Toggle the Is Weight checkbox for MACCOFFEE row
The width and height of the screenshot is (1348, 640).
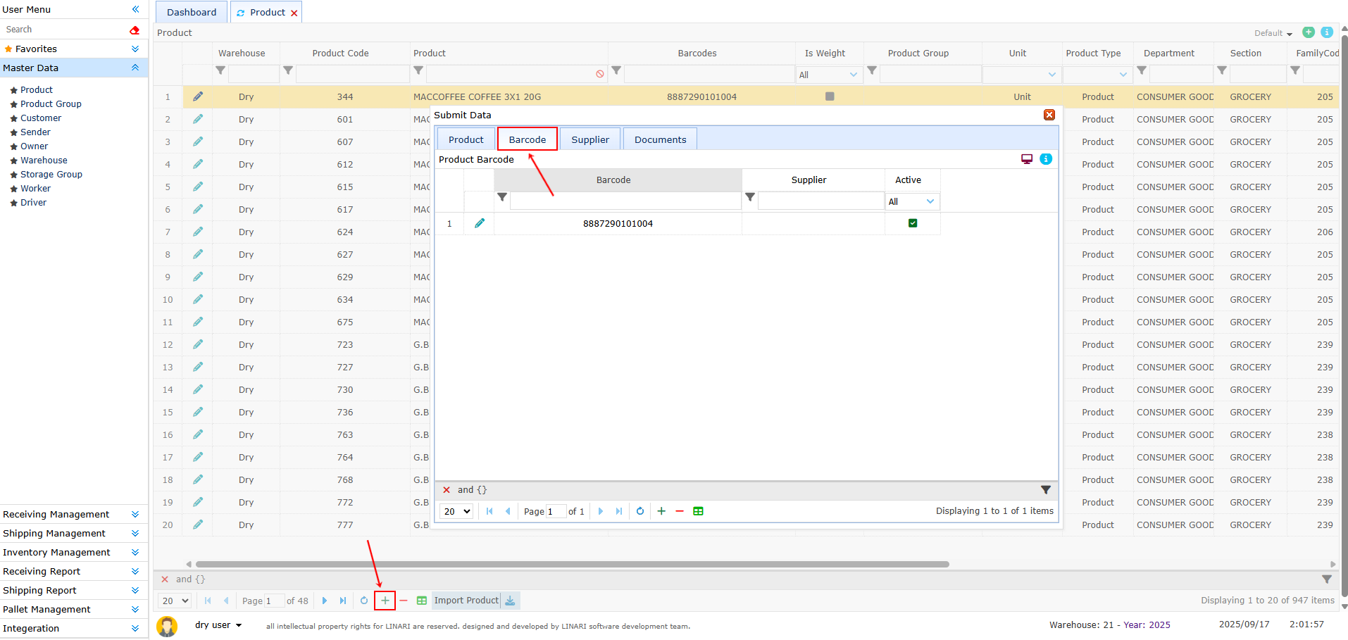(x=830, y=96)
